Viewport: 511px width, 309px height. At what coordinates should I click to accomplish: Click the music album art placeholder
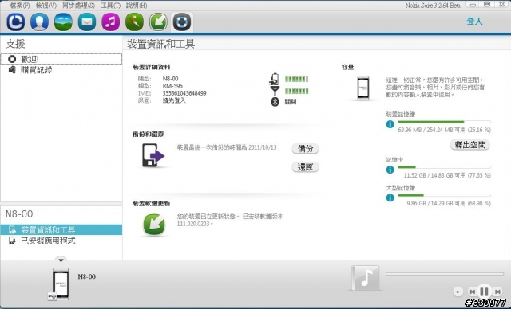[x=366, y=278]
